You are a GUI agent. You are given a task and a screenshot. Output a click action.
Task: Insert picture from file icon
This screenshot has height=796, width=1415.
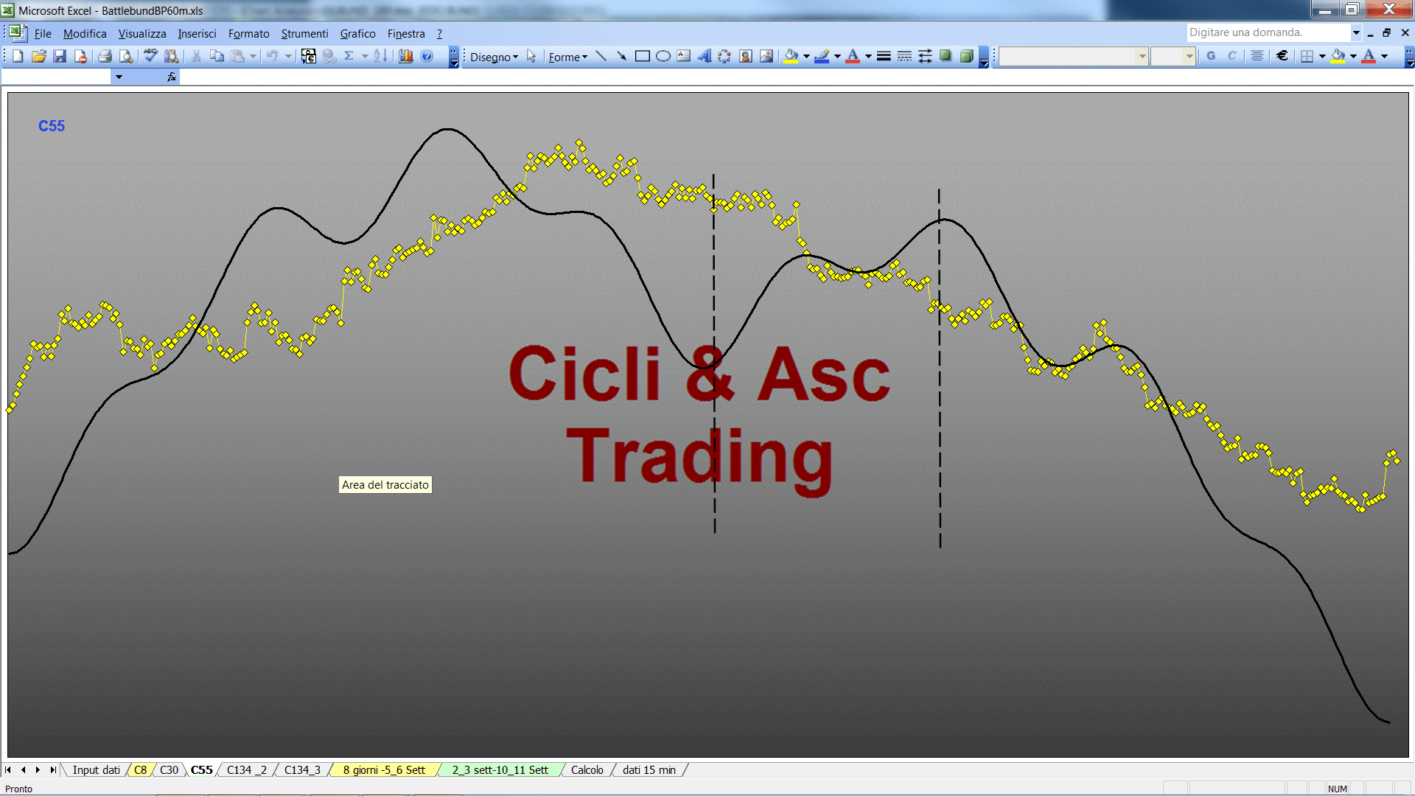[x=766, y=56]
